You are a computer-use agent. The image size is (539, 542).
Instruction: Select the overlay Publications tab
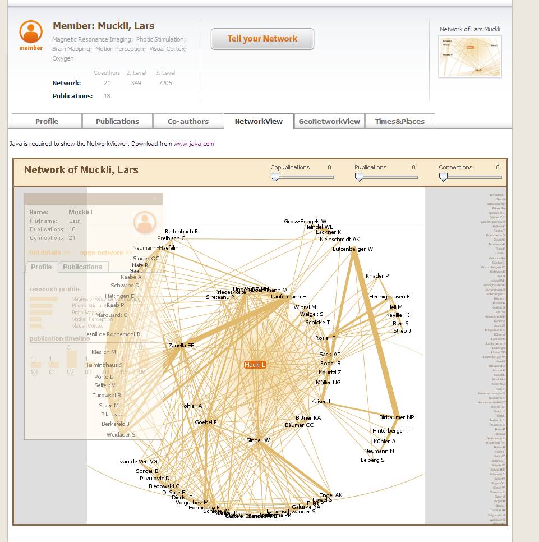pyautogui.click(x=82, y=267)
